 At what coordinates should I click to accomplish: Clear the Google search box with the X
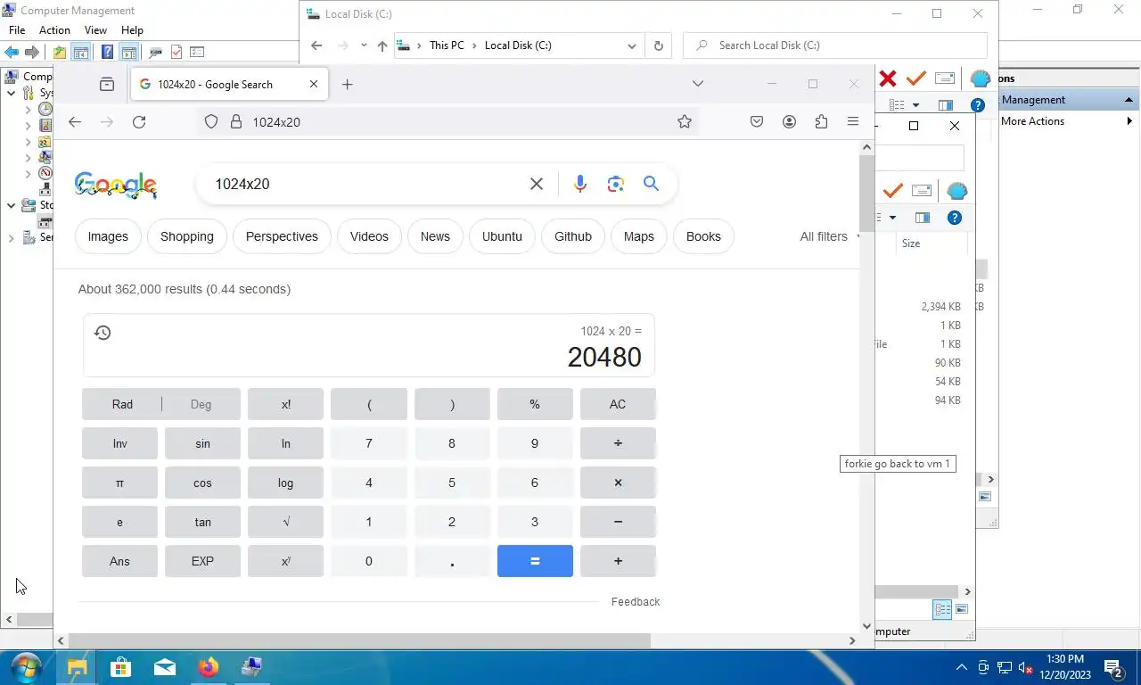tap(537, 184)
